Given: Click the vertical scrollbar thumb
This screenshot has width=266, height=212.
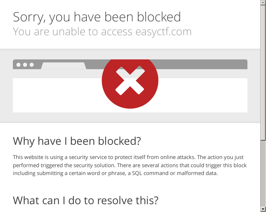Looking at the screenshot, I should (263, 71).
